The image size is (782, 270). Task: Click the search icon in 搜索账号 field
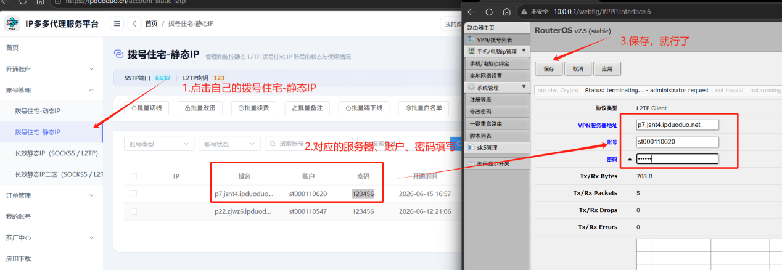pyautogui.click(x=272, y=144)
